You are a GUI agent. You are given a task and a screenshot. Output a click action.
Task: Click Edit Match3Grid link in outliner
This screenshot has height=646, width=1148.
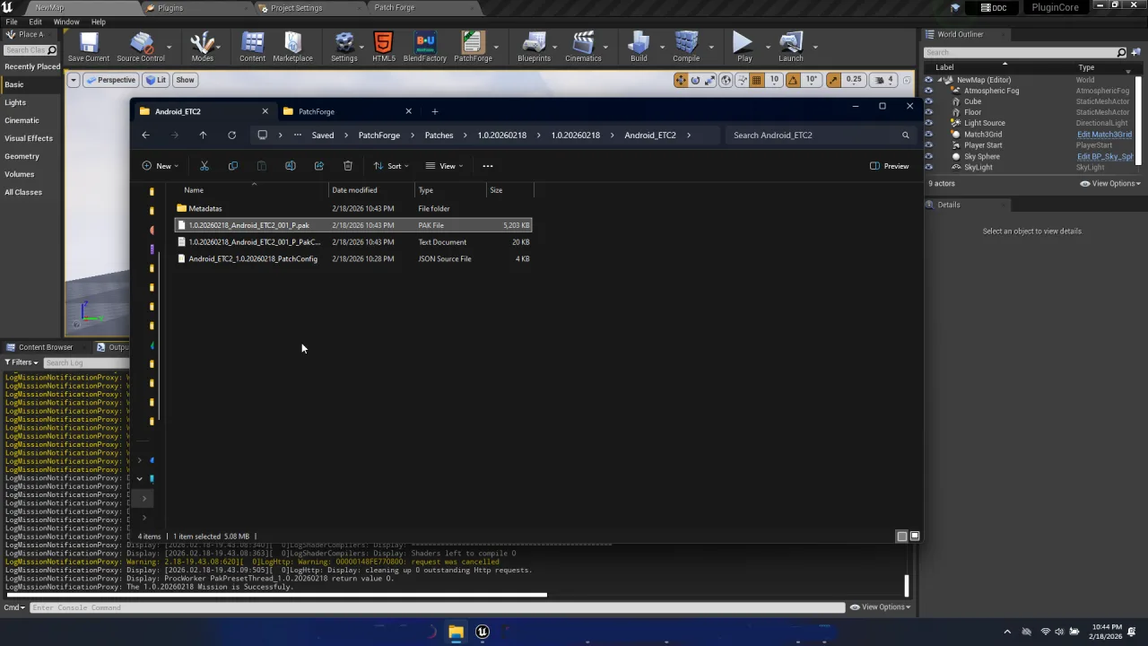[1104, 135]
